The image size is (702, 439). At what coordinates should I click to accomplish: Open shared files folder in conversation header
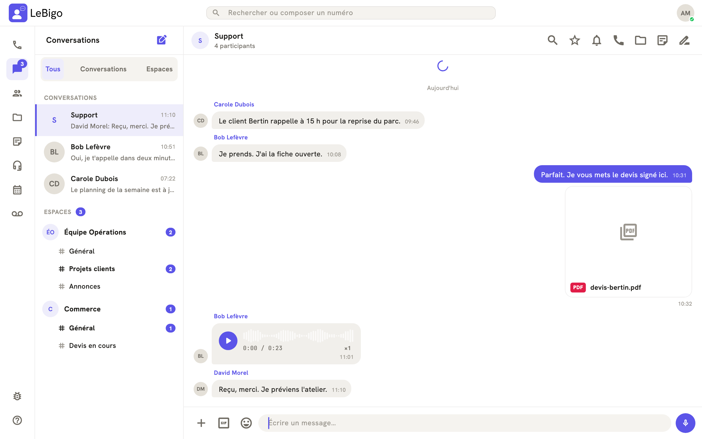tap(640, 40)
